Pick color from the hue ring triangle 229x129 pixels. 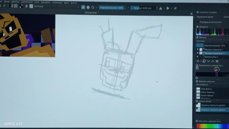(217, 70)
